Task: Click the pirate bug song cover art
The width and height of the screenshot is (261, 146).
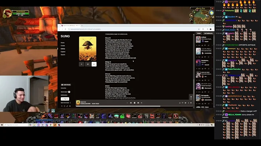Action: pyautogui.click(x=88, y=48)
